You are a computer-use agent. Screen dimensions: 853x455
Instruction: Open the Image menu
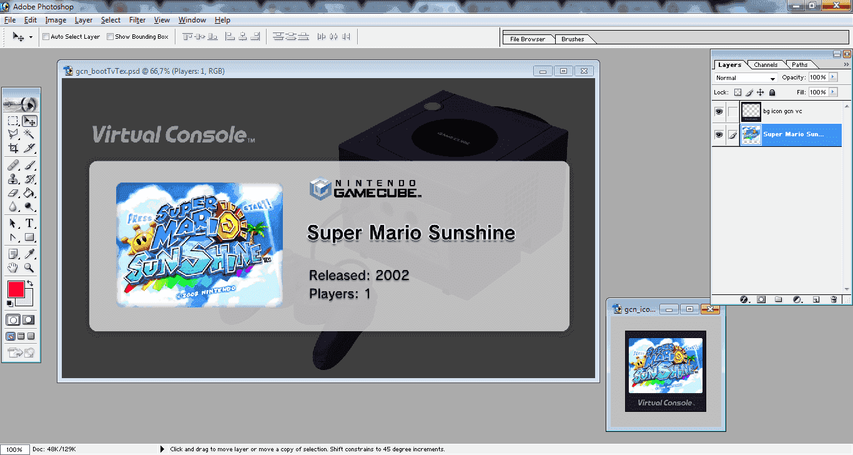point(56,20)
